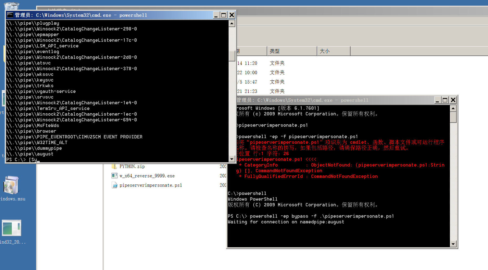This screenshot has height=270, width=488.
Task: Click the \\.\pipe\dummypipe line
Action: [x=34, y=148]
